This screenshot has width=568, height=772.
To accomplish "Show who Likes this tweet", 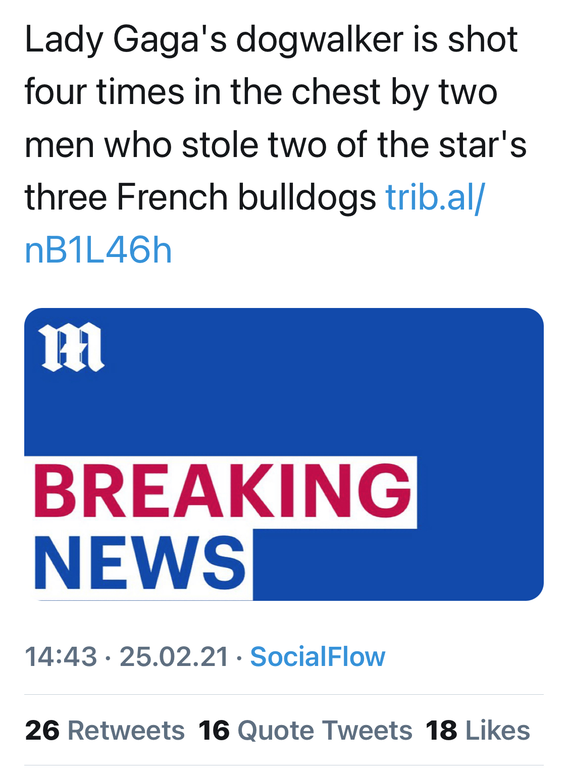I will (x=497, y=731).
